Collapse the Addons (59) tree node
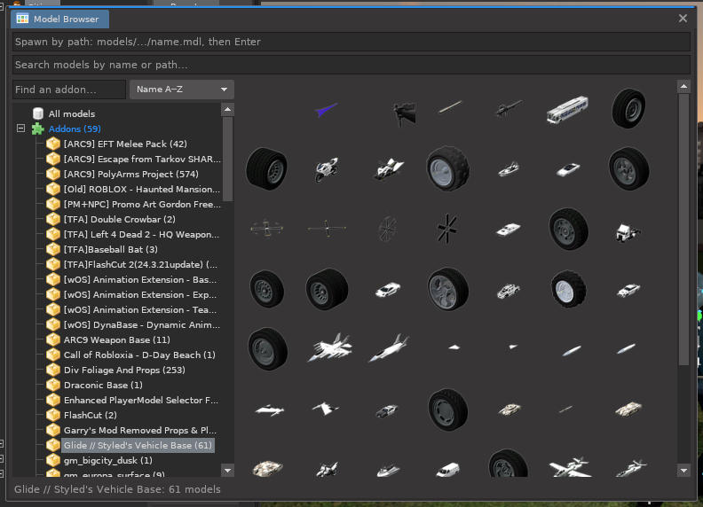Image resolution: width=703 pixels, height=507 pixels. [x=20, y=129]
